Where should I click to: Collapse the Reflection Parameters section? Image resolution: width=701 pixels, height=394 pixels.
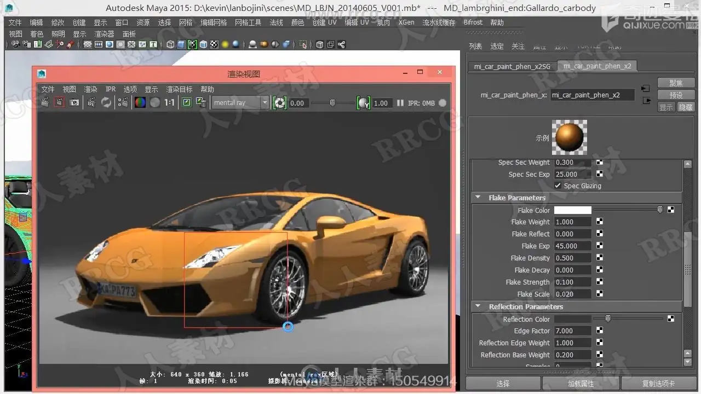coord(478,306)
